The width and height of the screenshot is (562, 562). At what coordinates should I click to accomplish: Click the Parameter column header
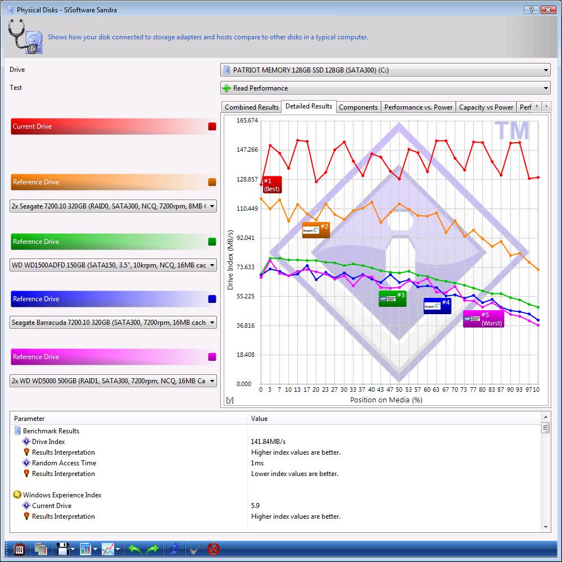click(129, 418)
